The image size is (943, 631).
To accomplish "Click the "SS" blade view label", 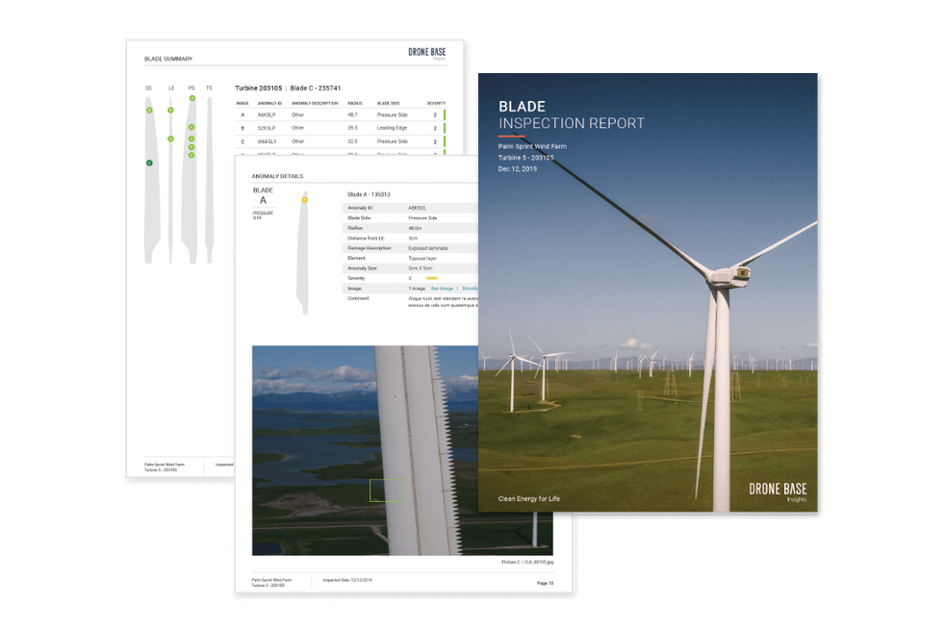I will coord(148,88).
